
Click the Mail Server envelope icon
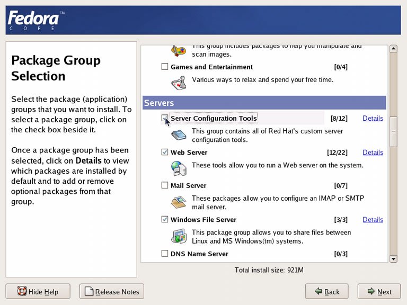click(x=178, y=202)
